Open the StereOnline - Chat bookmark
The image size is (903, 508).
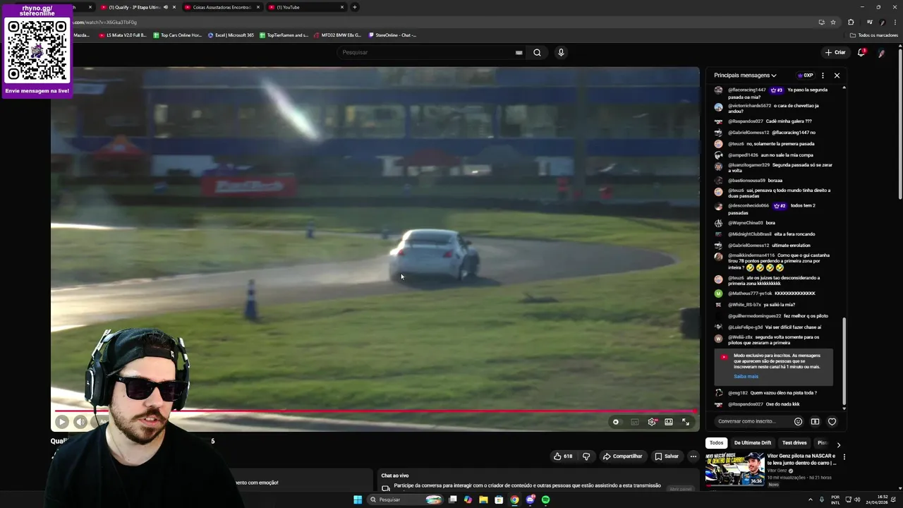coord(392,35)
